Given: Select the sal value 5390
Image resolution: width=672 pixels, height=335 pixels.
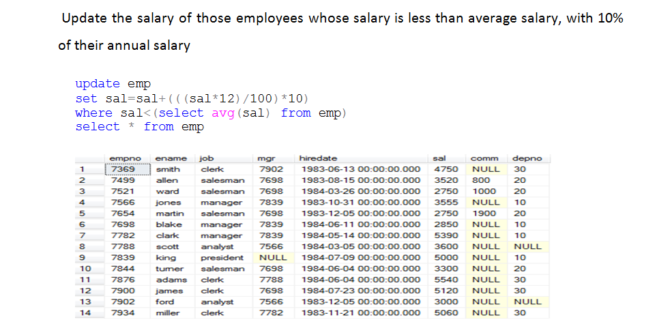Looking at the screenshot, I should point(446,235).
